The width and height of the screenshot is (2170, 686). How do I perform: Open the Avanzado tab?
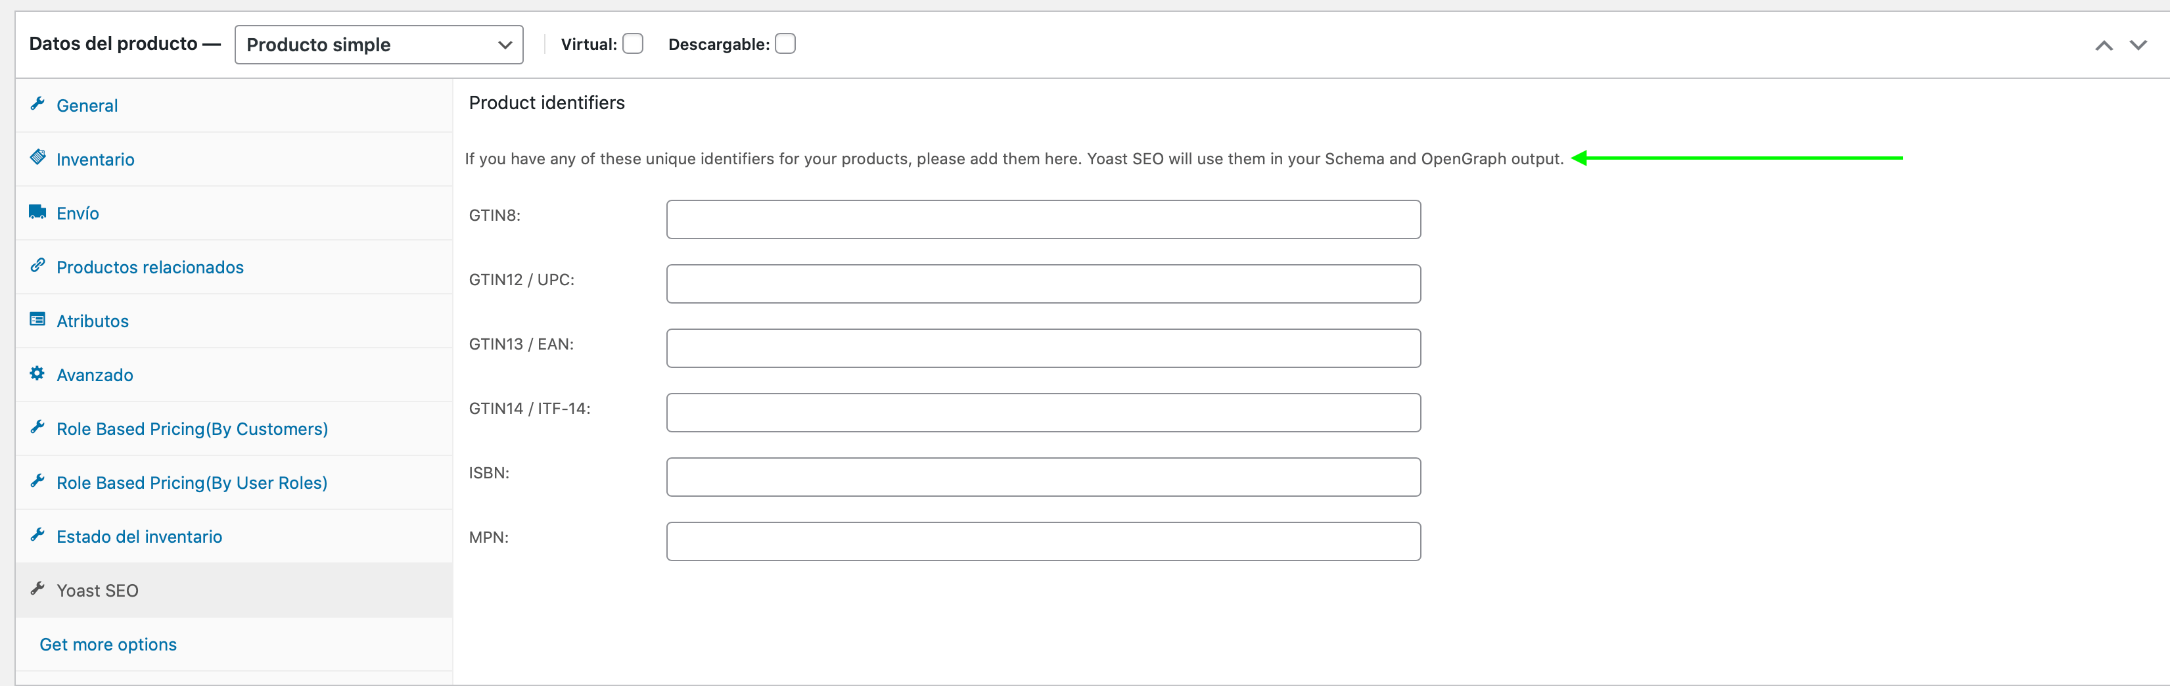click(234, 375)
